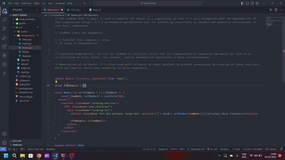Open the Help menu

point(70,3)
